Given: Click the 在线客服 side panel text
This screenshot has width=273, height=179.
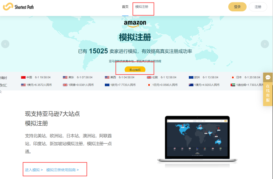Looking at the screenshot, I should [268, 93].
